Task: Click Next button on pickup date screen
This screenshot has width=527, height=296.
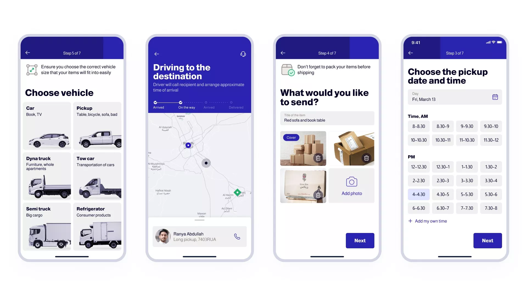Action: tap(487, 240)
